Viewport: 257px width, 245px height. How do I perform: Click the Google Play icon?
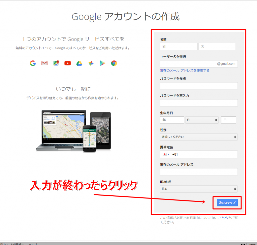[x=102, y=63]
